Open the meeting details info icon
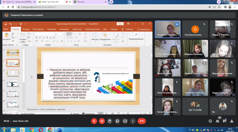This screenshot has width=238, height=132. (210, 121)
